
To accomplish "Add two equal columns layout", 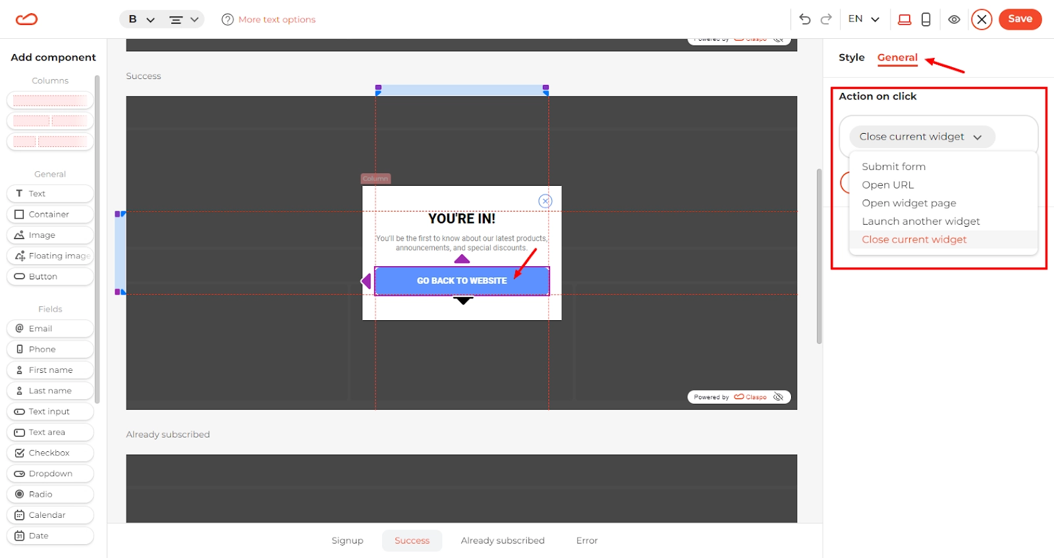I will (x=50, y=121).
